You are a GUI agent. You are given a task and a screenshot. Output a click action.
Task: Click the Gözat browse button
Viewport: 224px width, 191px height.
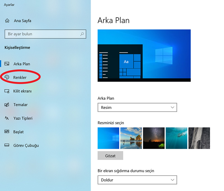(110, 156)
